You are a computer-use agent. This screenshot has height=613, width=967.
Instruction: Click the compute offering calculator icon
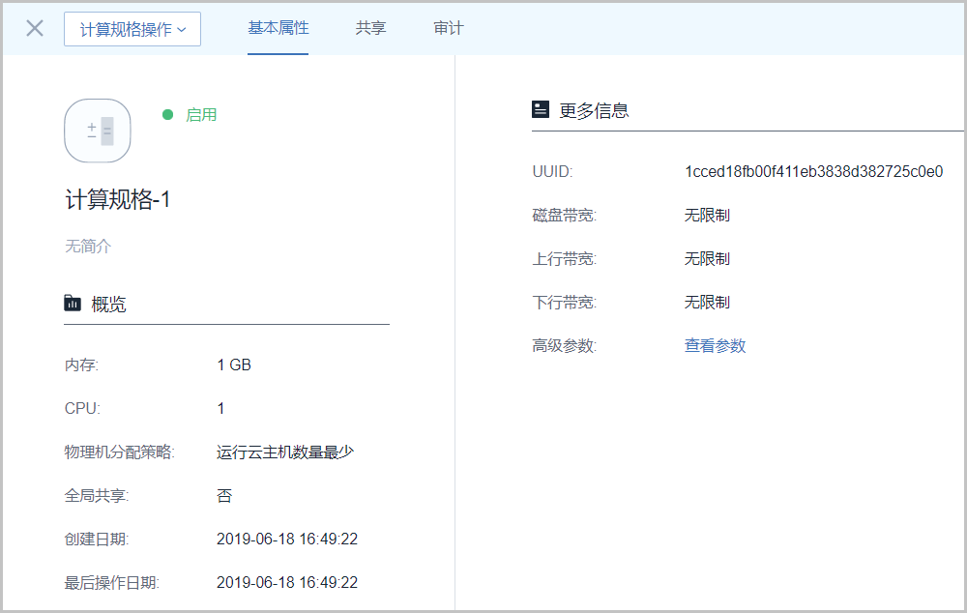point(98,131)
